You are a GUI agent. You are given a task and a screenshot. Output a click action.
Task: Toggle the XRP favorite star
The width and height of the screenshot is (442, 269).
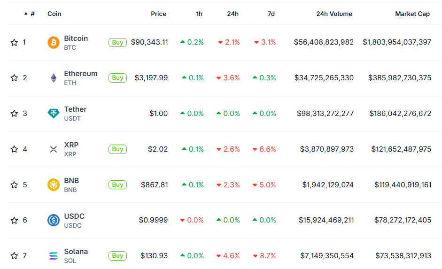pyautogui.click(x=14, y=149)
